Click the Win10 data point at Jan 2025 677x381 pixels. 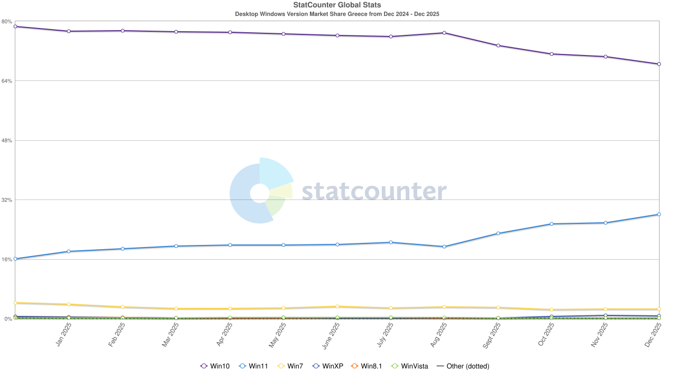point(69,31)
